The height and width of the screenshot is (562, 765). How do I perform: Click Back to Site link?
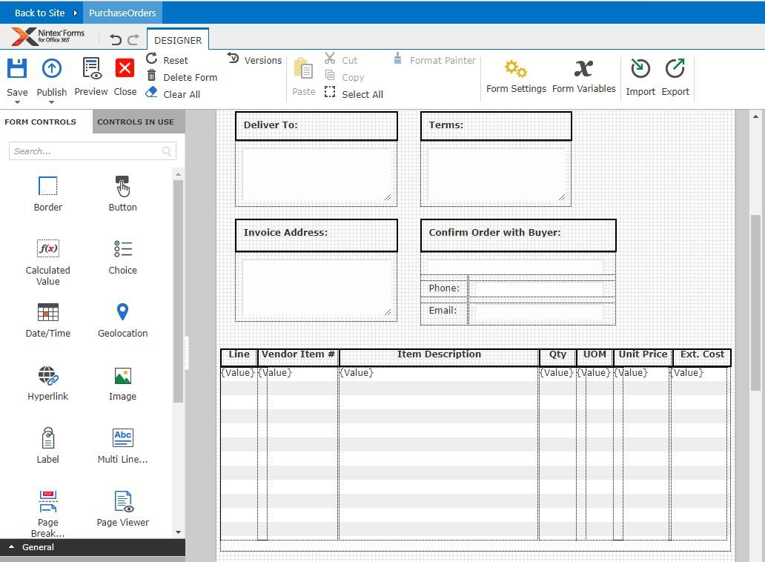point(39,13)
